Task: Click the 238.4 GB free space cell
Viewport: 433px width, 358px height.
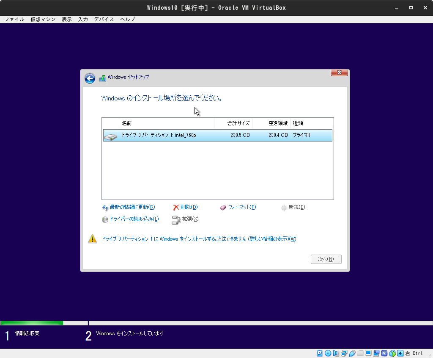Action: point(278,135)
